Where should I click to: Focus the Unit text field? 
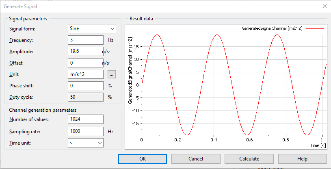pos(85,74)
